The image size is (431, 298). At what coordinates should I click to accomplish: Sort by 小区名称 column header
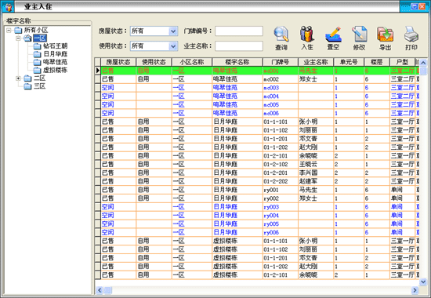click(x=192, y=62)
